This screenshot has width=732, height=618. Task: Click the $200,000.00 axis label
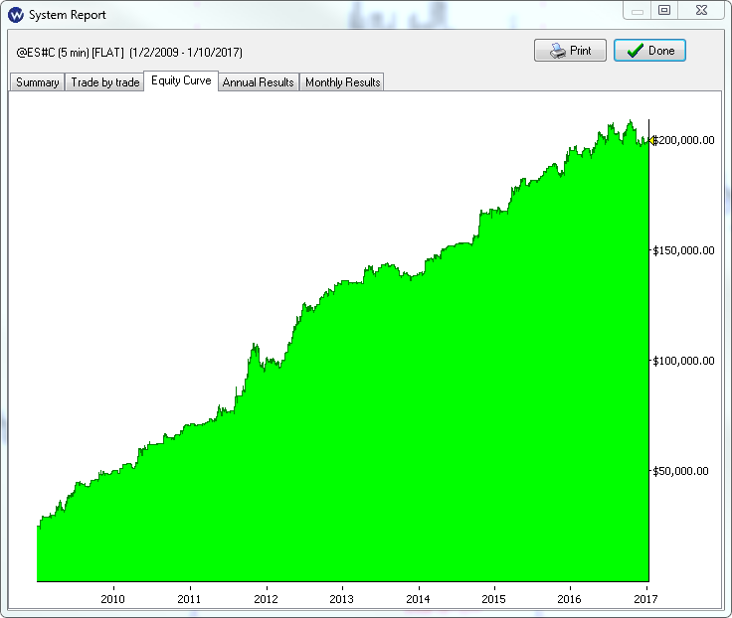click(683, 140)
